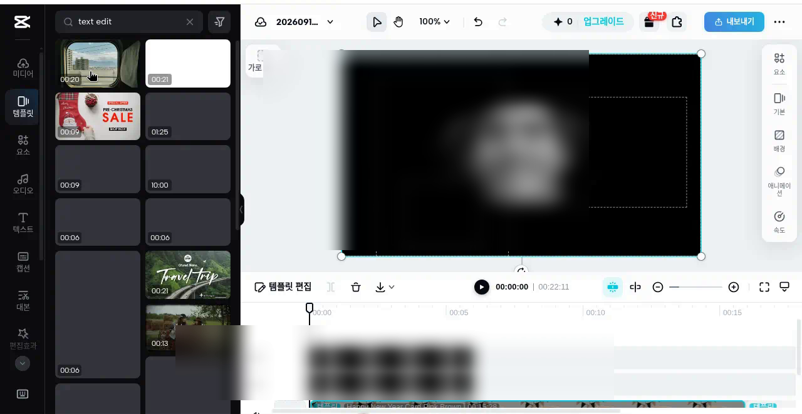Redo the last undone action
The image size is (802, 414).
[502, 22]
